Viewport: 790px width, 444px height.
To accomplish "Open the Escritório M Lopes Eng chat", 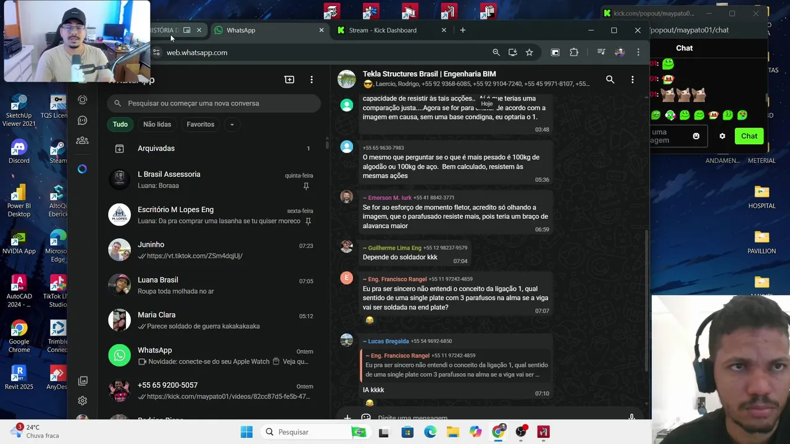I will click(x=213, y=215).
